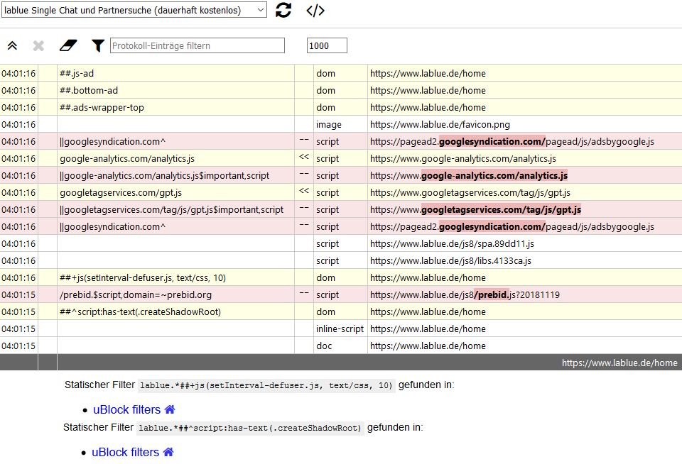682x464 pixels.
Task: Click the funnel filter icon
Action: pos(98,46)
